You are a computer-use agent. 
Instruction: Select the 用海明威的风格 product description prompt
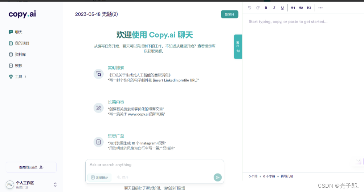[x=141, y=148]
